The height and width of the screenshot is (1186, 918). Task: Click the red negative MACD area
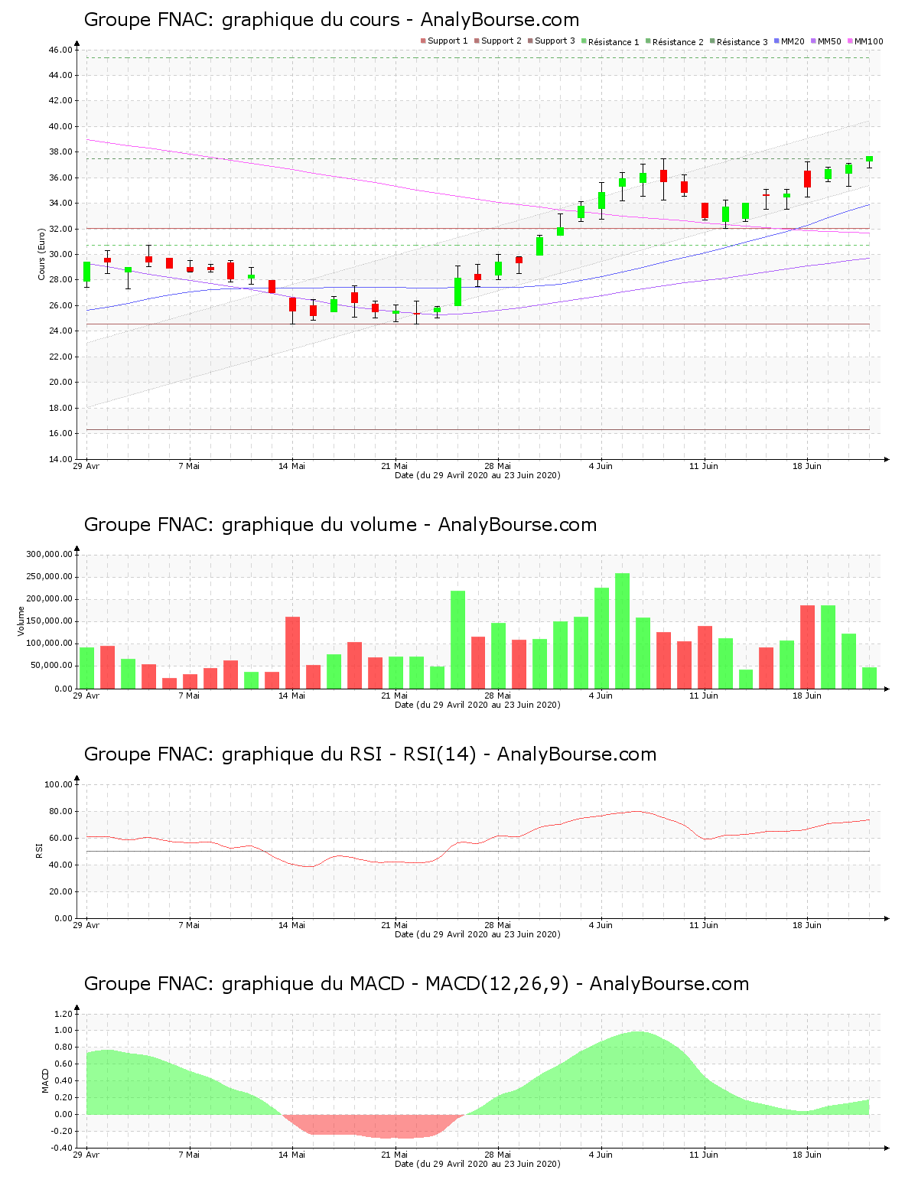375,1126
